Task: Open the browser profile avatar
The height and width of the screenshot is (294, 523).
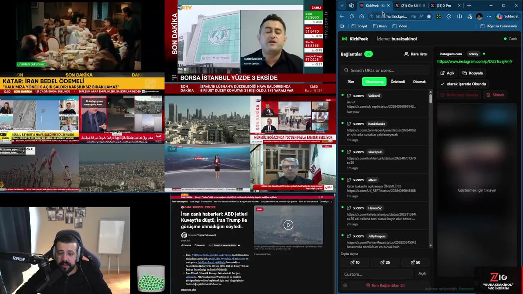Action: [x=479, y=16]
